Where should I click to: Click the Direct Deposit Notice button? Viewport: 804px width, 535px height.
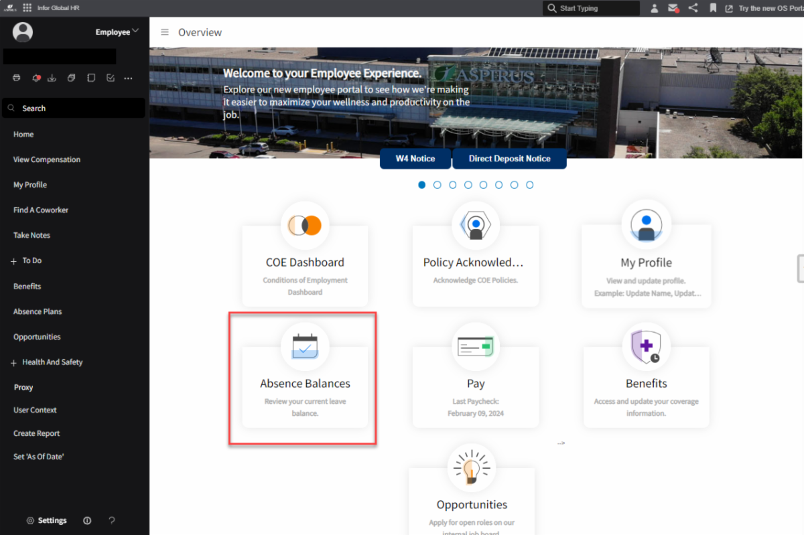pos(509,159)
